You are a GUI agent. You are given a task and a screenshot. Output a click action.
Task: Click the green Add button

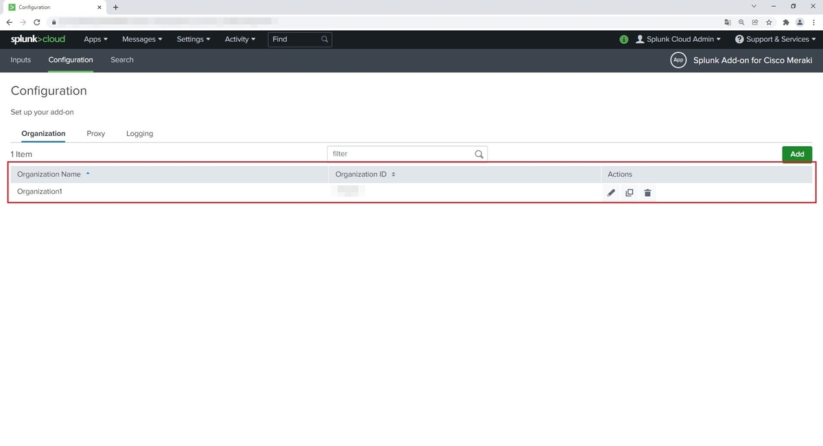point(796,154)
